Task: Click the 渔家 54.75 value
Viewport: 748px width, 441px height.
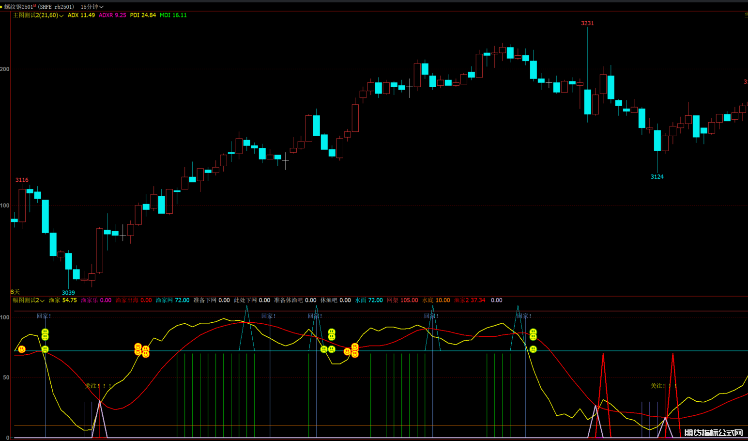Action: pyautogui.click(x=63, y=300)
